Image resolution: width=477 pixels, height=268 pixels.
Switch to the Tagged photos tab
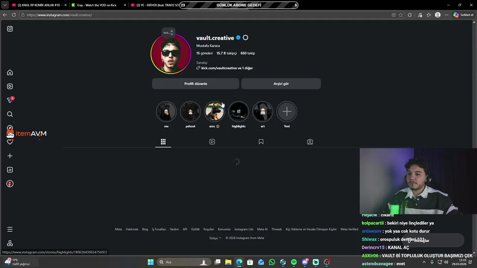click(310, 142)
